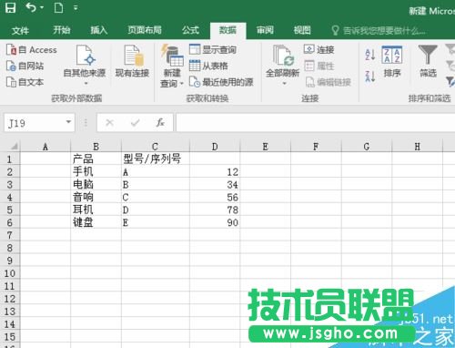Click the Save icon in quick access toolbar
Image resolution: width=455 pixels, height=348 pixels.
[x=10, y=7]
